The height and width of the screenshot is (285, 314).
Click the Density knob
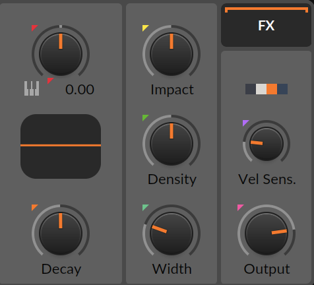[172, 144]
